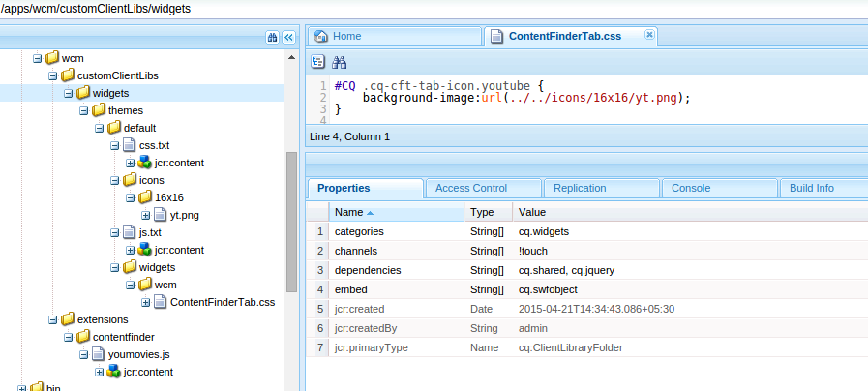Collapse the wcm node under apps

[x=38, y=58]
